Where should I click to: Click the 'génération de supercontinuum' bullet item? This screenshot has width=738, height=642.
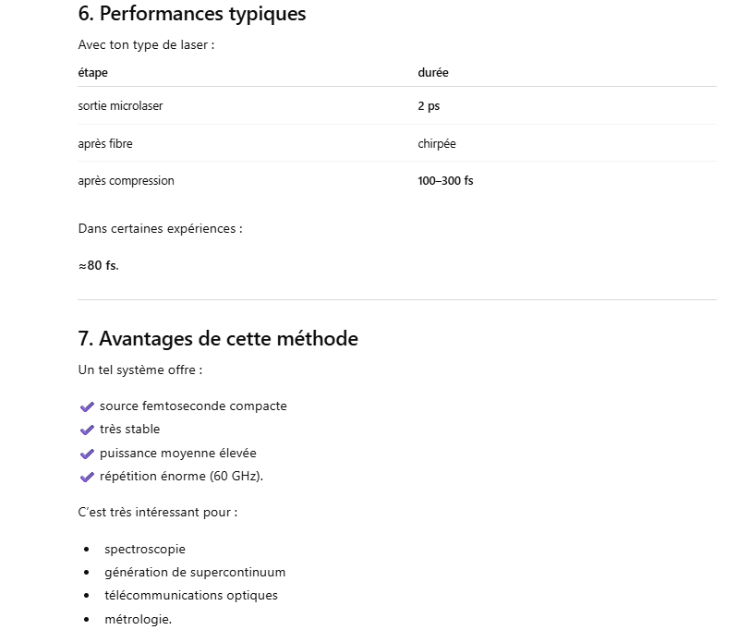click(x=194, y=573)
